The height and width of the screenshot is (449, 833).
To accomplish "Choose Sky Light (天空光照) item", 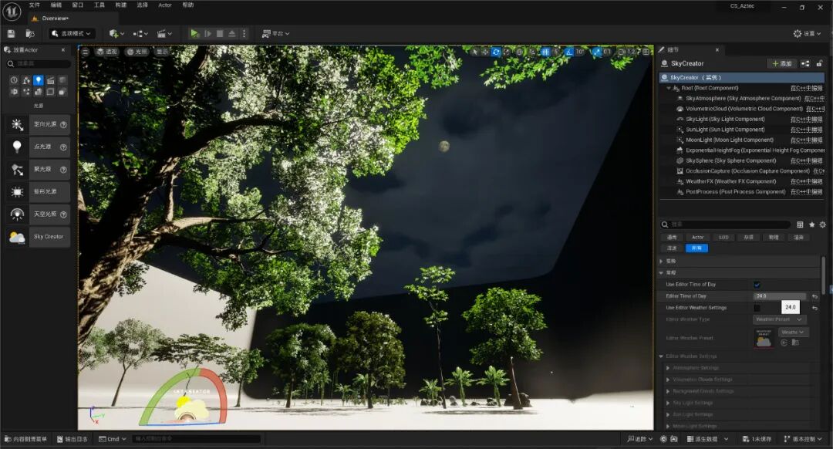I will click(39, 214).
